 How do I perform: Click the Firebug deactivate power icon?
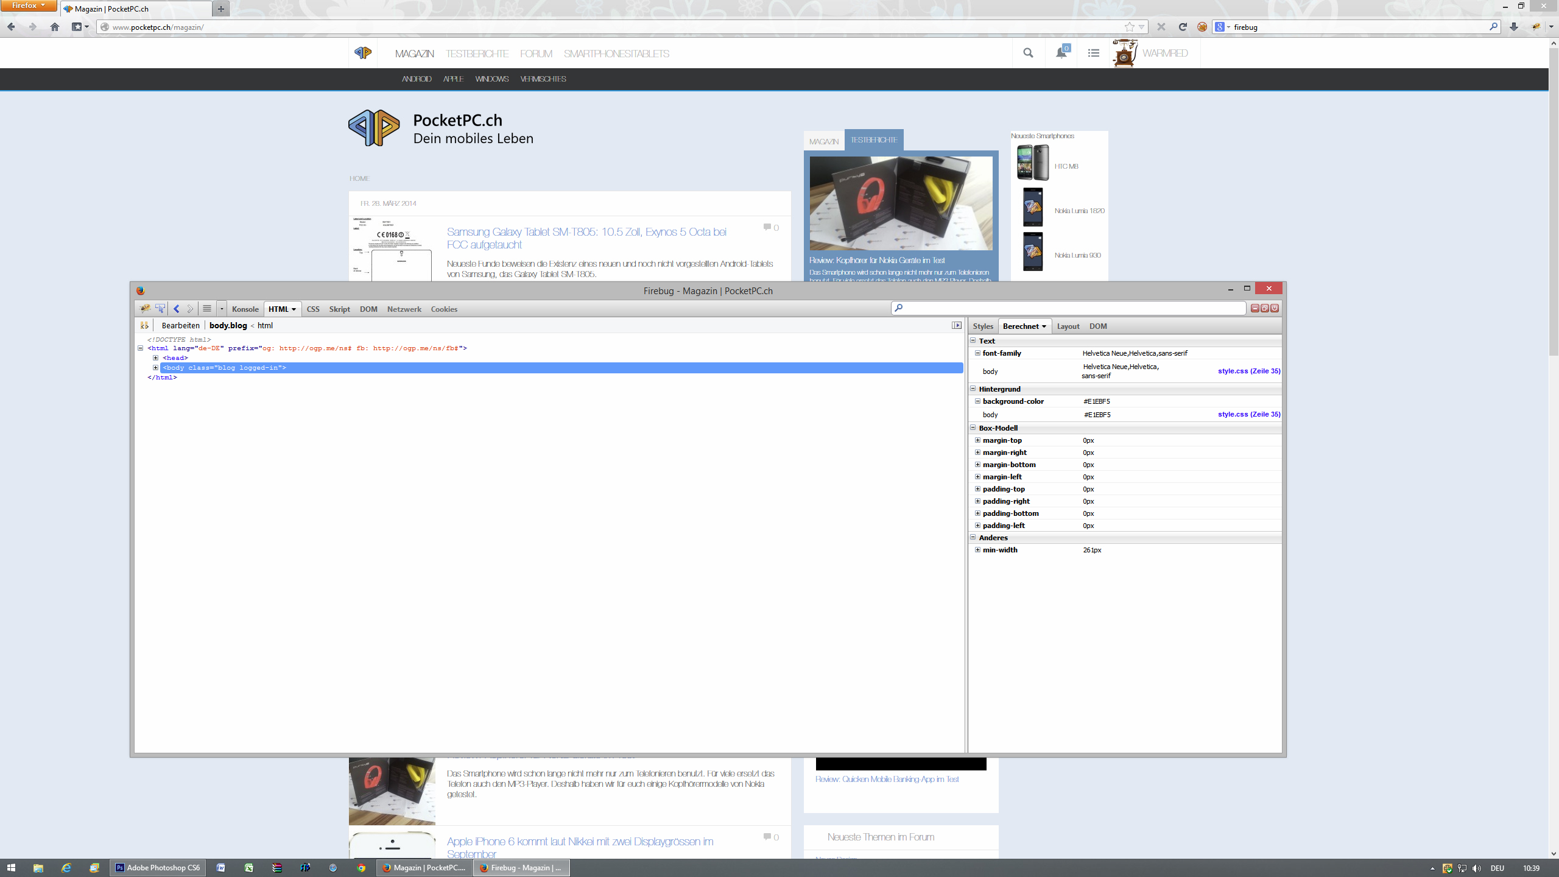1275,308
